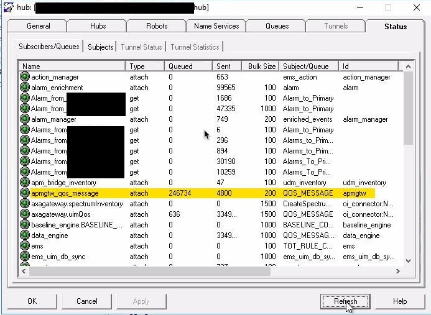
Task: Select apm_bridge_inventory in the list
Action: pos(63,183)
